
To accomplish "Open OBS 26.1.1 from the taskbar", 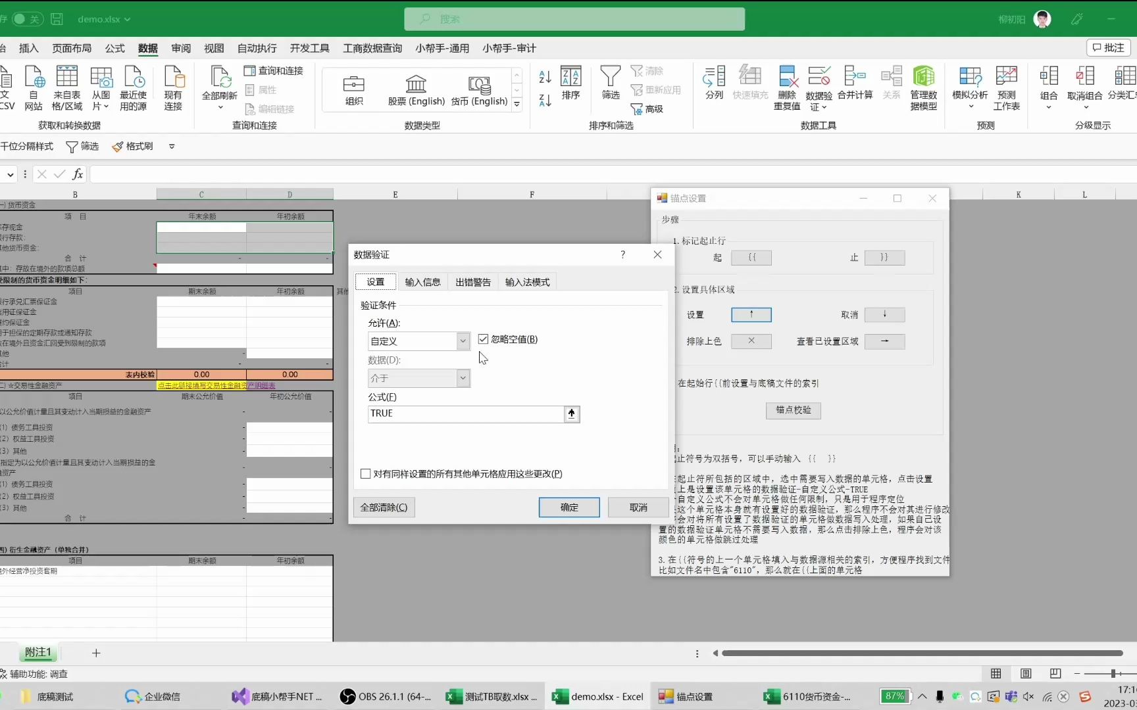I will 385,696.
